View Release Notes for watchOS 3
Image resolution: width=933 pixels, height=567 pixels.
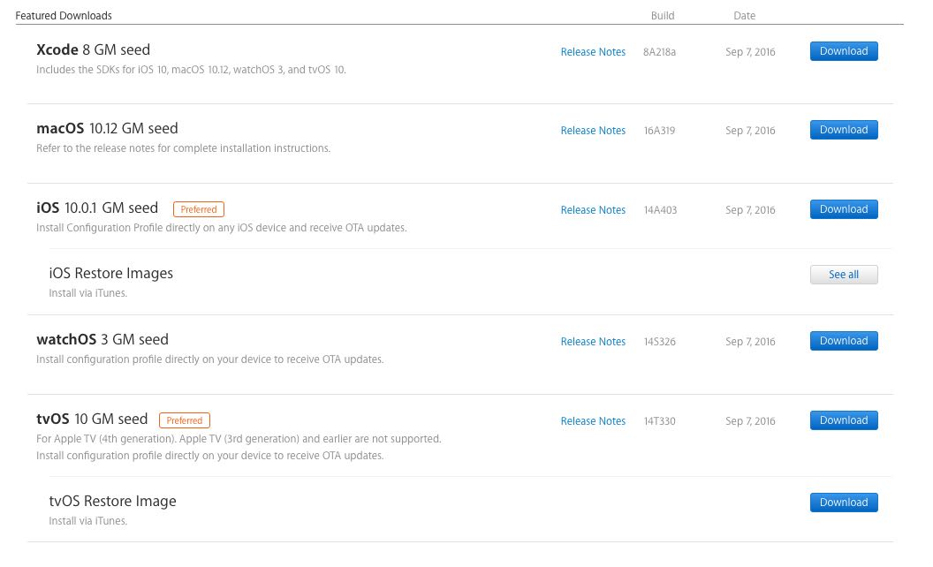point(593,342)
